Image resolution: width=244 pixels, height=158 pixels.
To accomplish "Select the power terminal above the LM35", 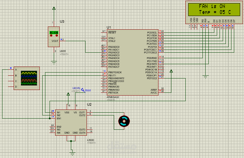I will point(54,8).
